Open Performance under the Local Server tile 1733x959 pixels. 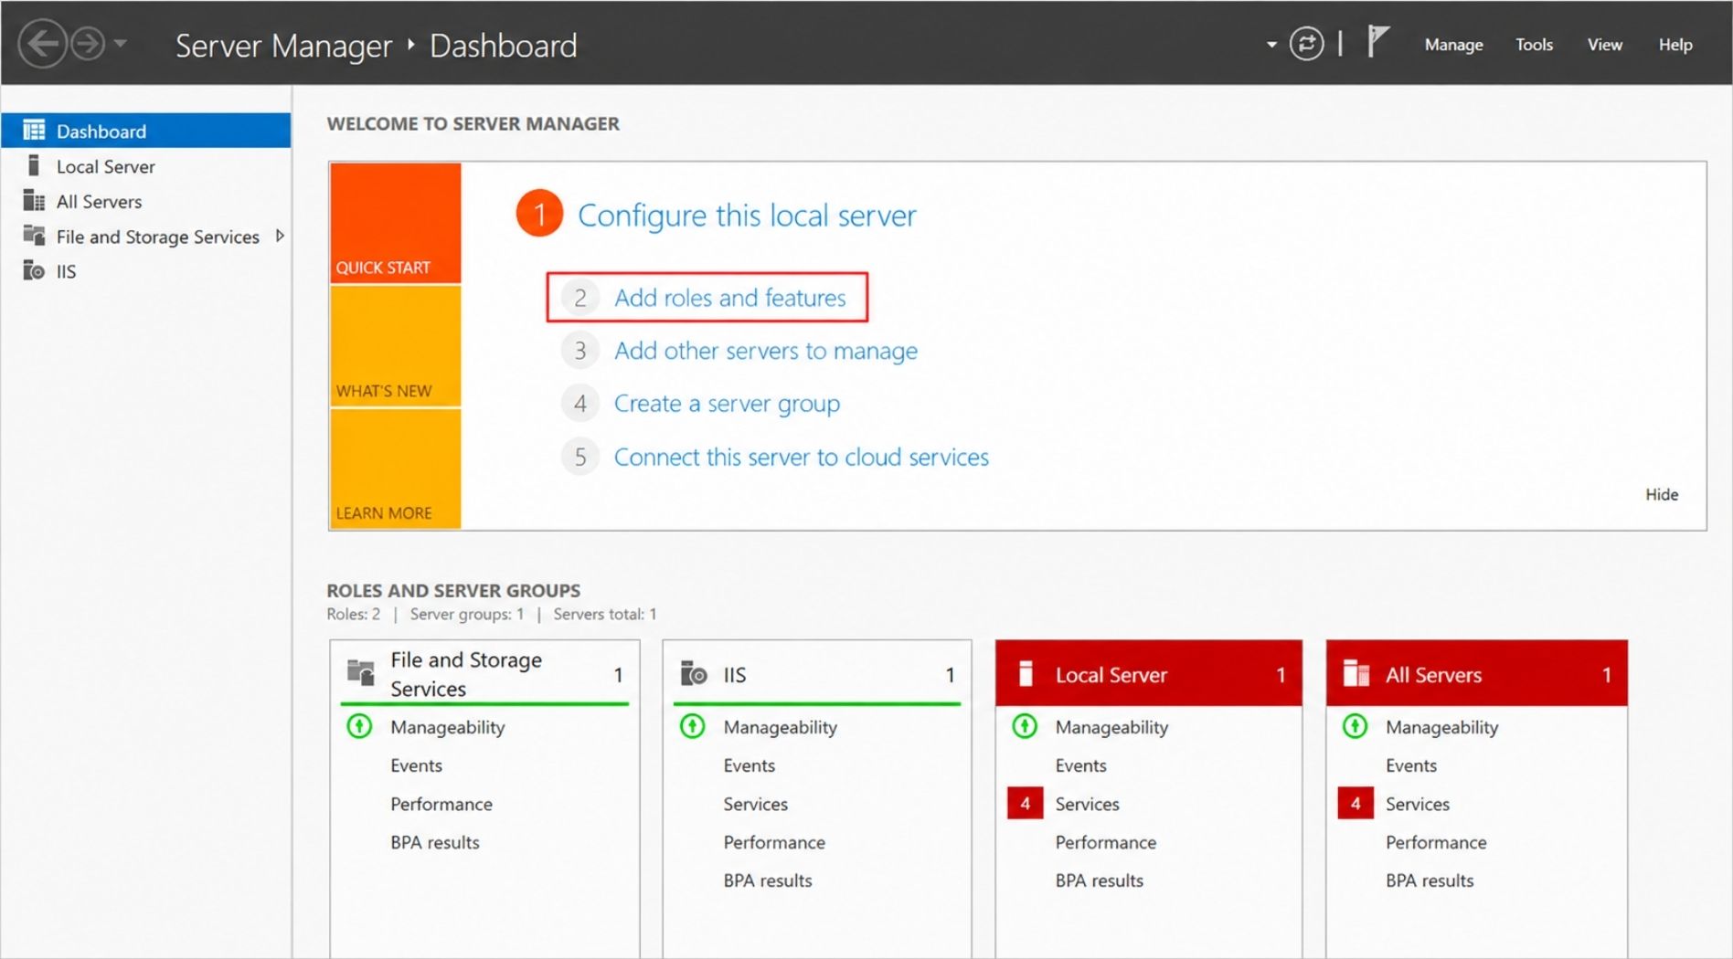(x=1106, y=842)
